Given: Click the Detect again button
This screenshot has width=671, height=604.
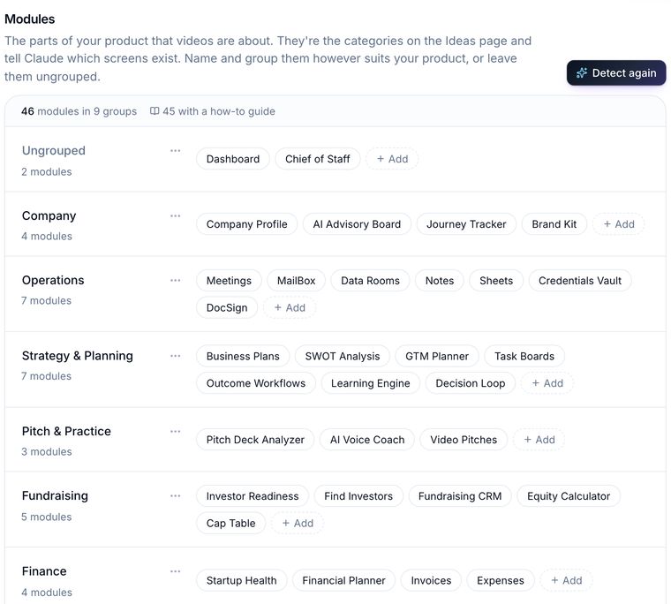Looking at the screenshot, I should coord(616,72).
